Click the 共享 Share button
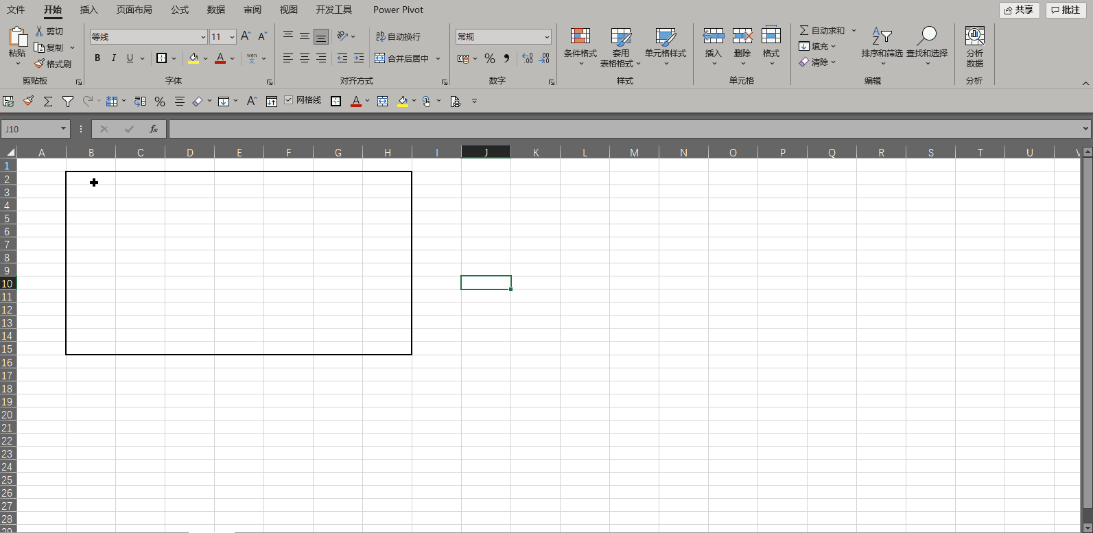The image size is (1093, 533). pyautogui.click(x=1019, y=10)
